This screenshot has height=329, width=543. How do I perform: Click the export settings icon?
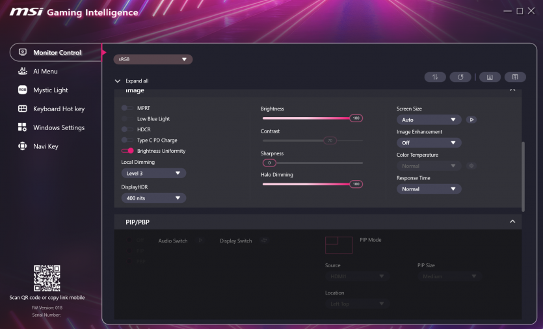click(515, 77)
